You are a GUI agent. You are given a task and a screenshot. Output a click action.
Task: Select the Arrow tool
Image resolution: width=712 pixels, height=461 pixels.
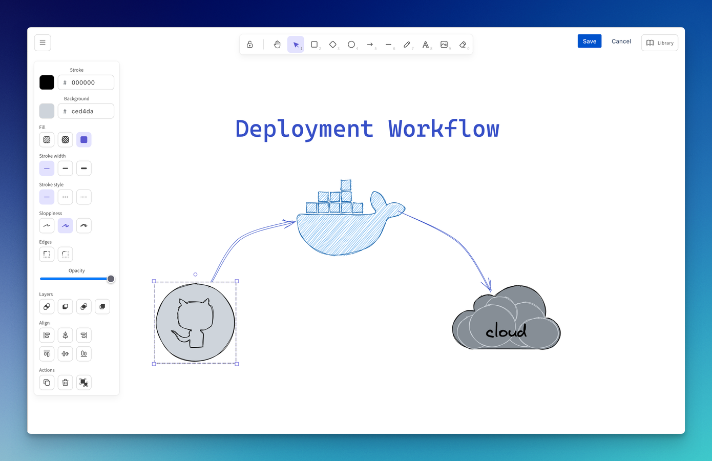tap(370, 45)
